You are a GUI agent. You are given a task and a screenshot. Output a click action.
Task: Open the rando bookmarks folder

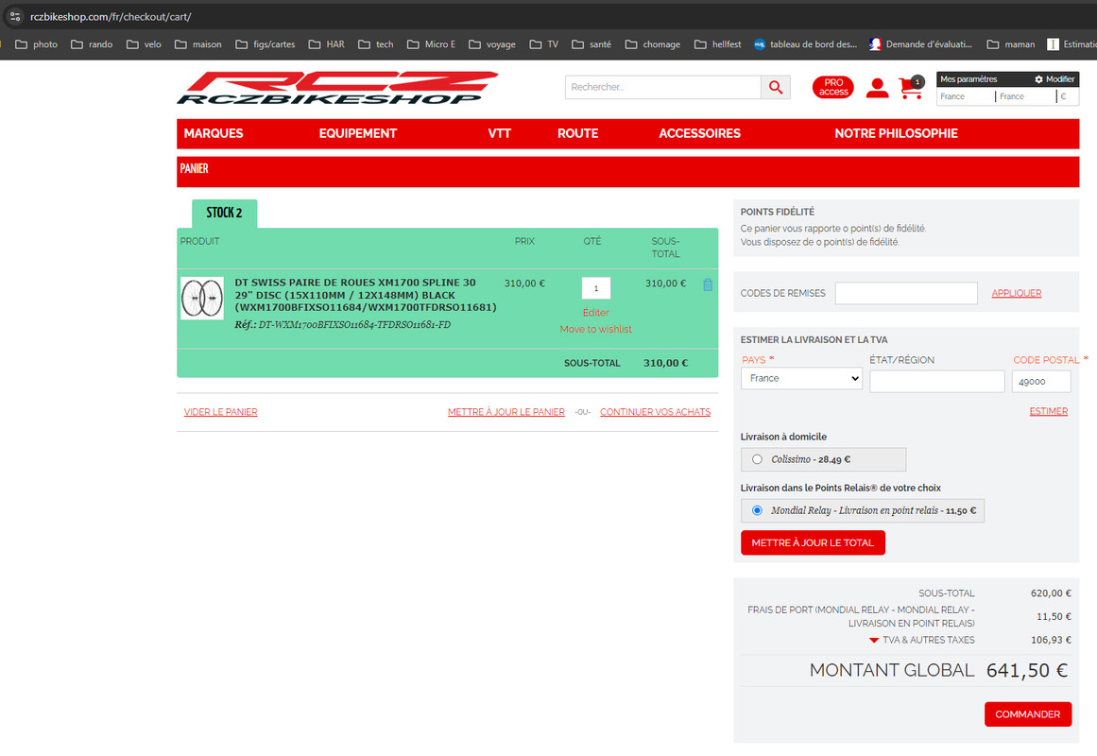pos(92,44)
